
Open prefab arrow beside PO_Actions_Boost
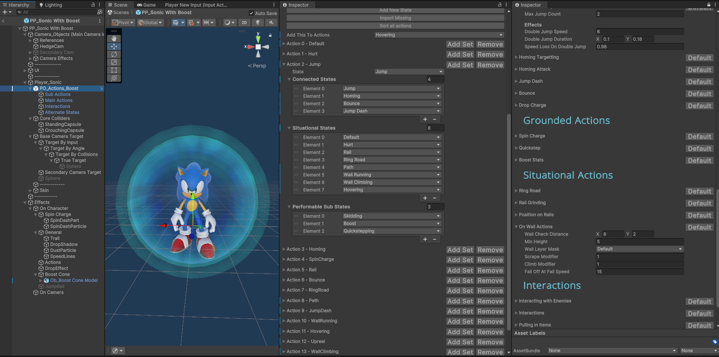pyautogui.click(x=101, y=88)
